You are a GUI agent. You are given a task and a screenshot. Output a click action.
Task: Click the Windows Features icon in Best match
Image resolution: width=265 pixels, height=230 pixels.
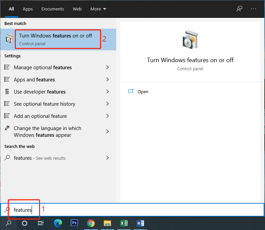9,38
